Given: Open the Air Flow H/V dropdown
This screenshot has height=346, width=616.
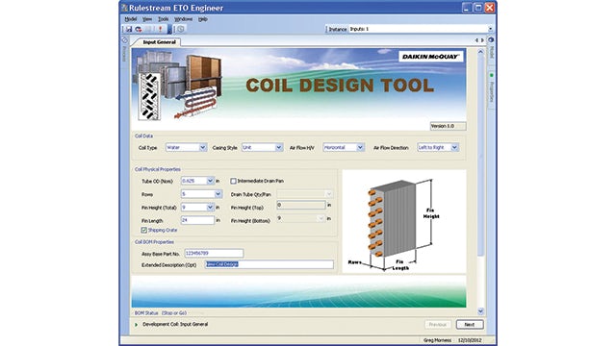Looking at the screenshot, I should tap(360, 148).
